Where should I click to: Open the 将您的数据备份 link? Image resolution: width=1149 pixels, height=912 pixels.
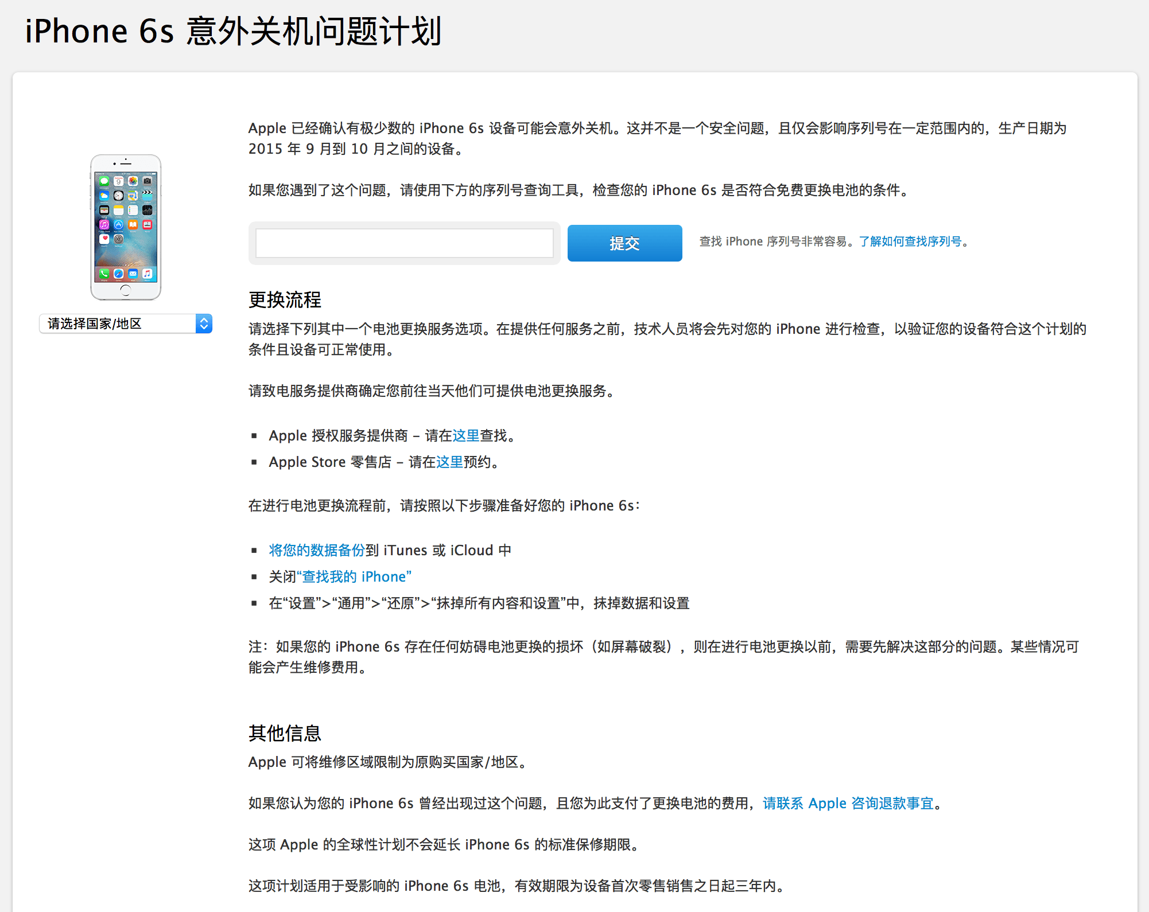point(317,550)
